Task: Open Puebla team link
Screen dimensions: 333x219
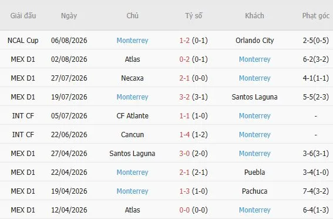Action: pyautogui.click(x=254, y=172)
